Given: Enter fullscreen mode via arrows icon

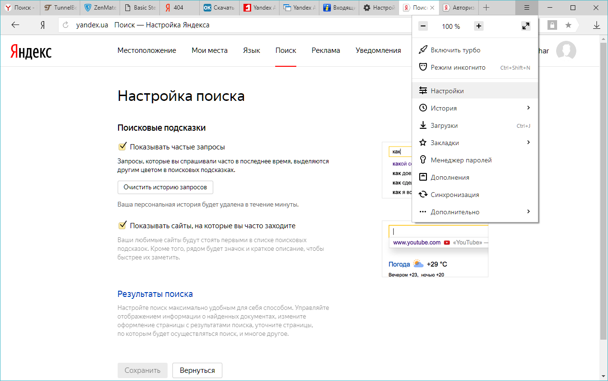Looking at the screenshot, I should pyautogui.click(x=525, y=26).
